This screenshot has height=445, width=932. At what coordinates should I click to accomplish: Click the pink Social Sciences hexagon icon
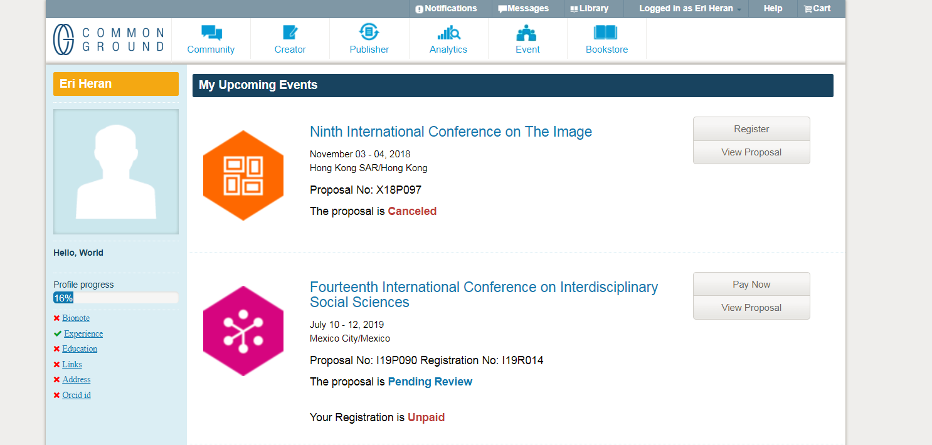[243, 331]
